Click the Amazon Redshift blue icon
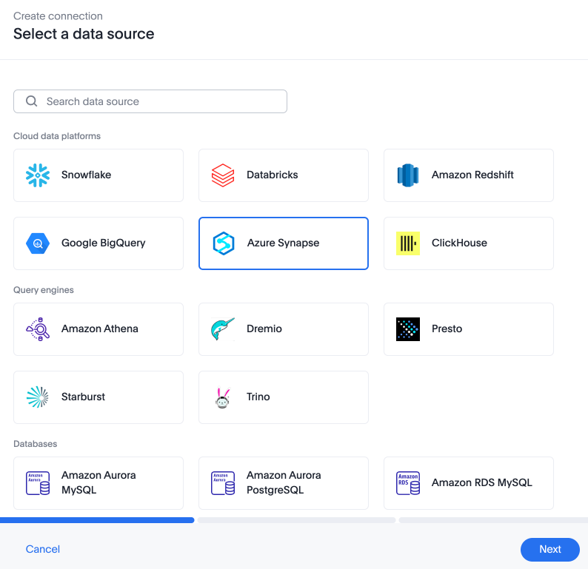The image size is (588, 569). 408,175
